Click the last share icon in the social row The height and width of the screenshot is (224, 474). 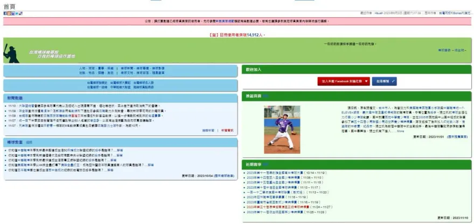(21, 13)
